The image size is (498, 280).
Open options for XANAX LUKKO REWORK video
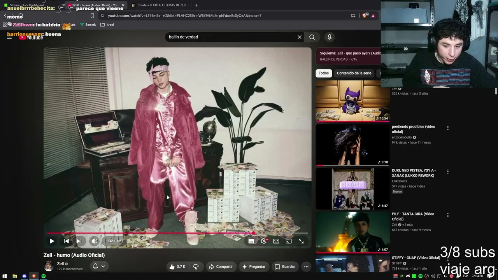pyautogui.click(x=448, y=171)
